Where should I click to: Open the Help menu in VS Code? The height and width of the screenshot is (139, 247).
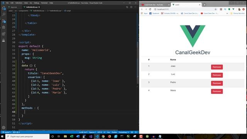pyautogui.click(x=51, y=3)
